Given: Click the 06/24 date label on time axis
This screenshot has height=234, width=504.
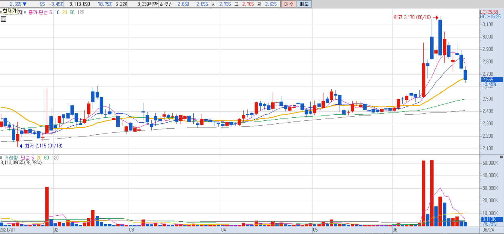Looking at the screenshot, I should tap(488, 230).
